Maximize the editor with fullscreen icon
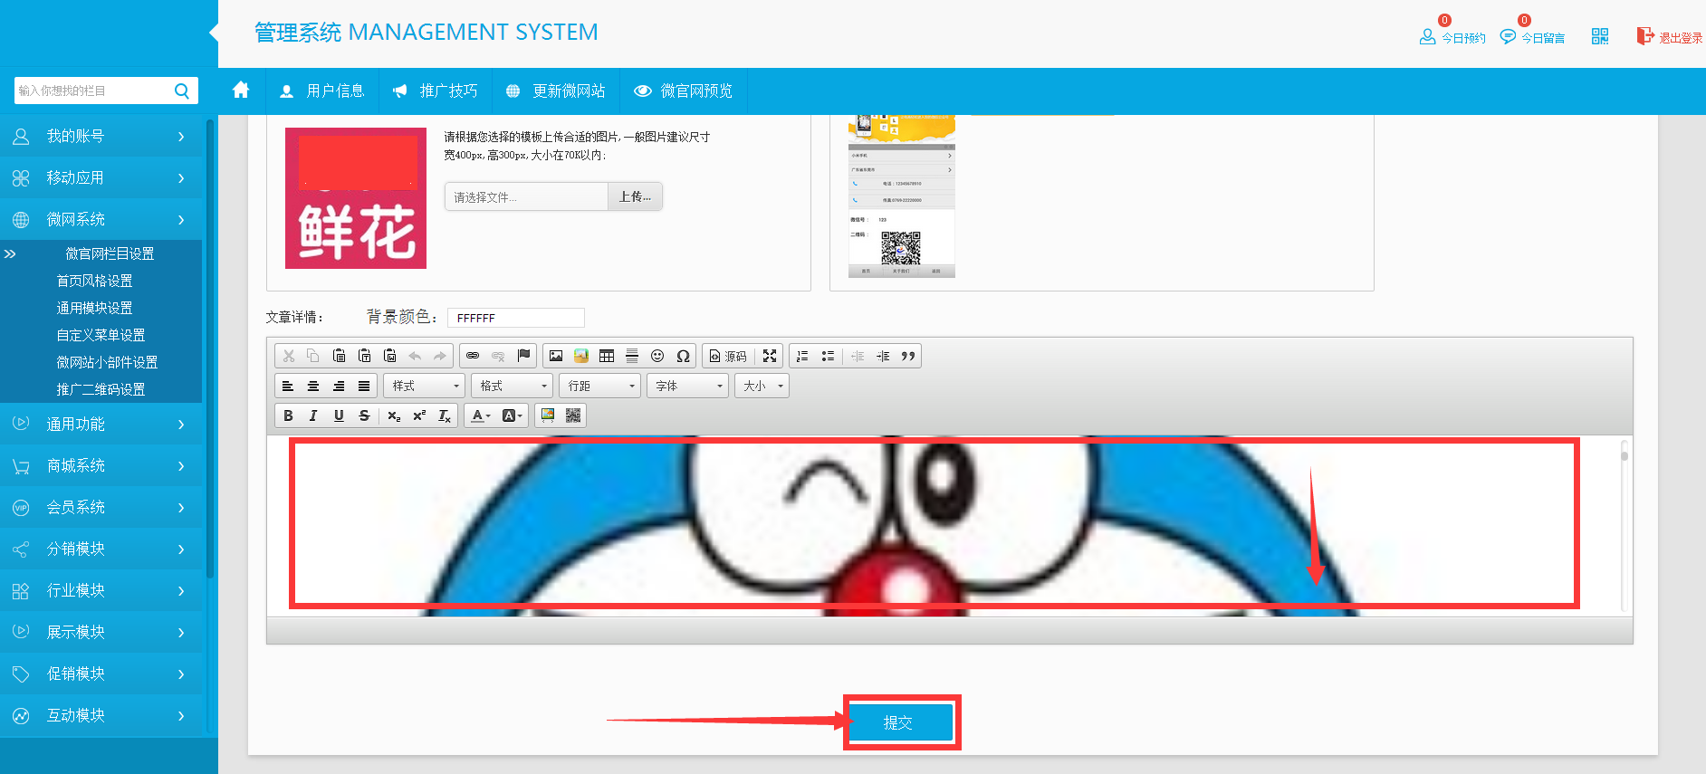Screen dimensions: 1706x774 [x=770, y=356]
